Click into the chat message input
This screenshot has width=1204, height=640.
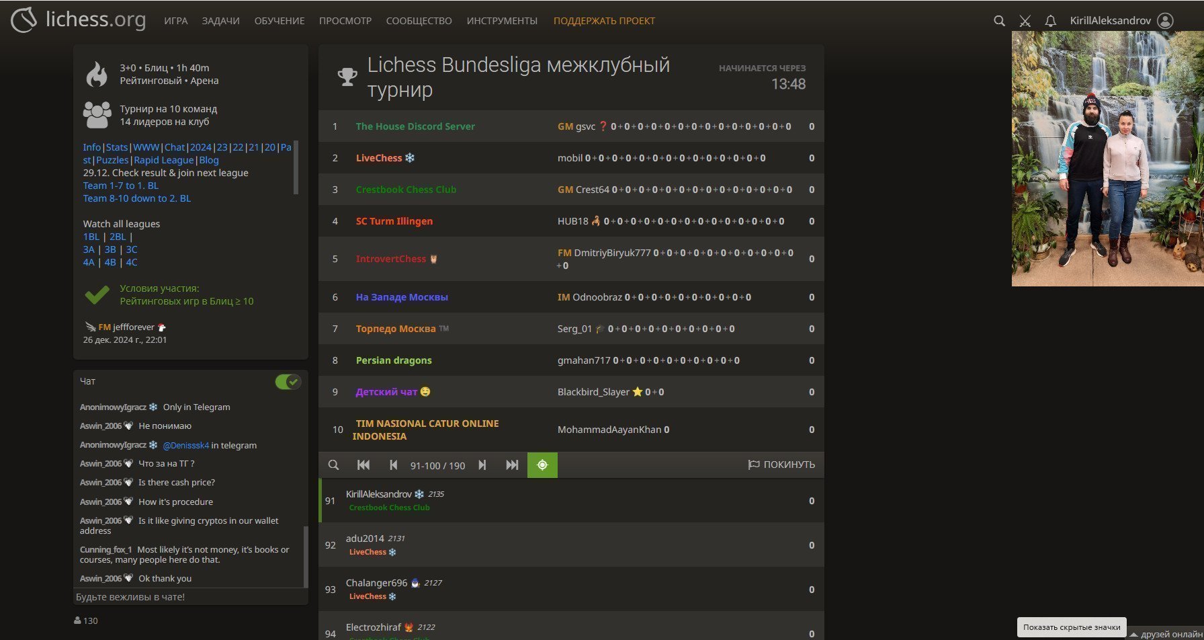pyautogui.click(x=189, y=597)
